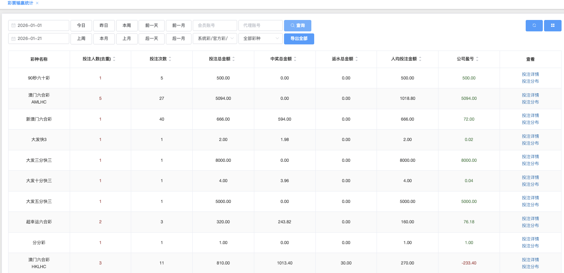Sort by 投注总金额 column arrows
The width and height of the screenshot is (564, 273).
[234, 59]
